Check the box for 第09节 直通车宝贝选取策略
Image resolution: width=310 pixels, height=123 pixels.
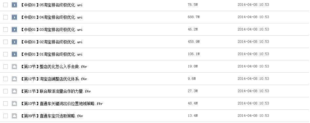pos(6,116)
